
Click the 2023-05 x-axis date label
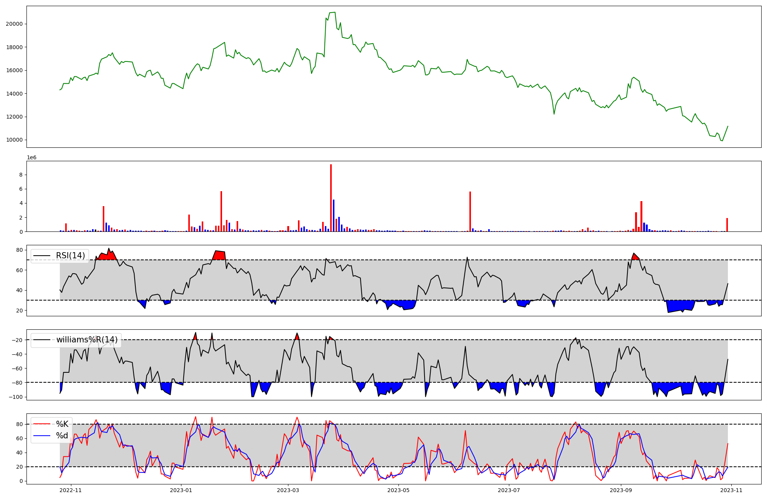pyautogui.click(x=398, y=490)
